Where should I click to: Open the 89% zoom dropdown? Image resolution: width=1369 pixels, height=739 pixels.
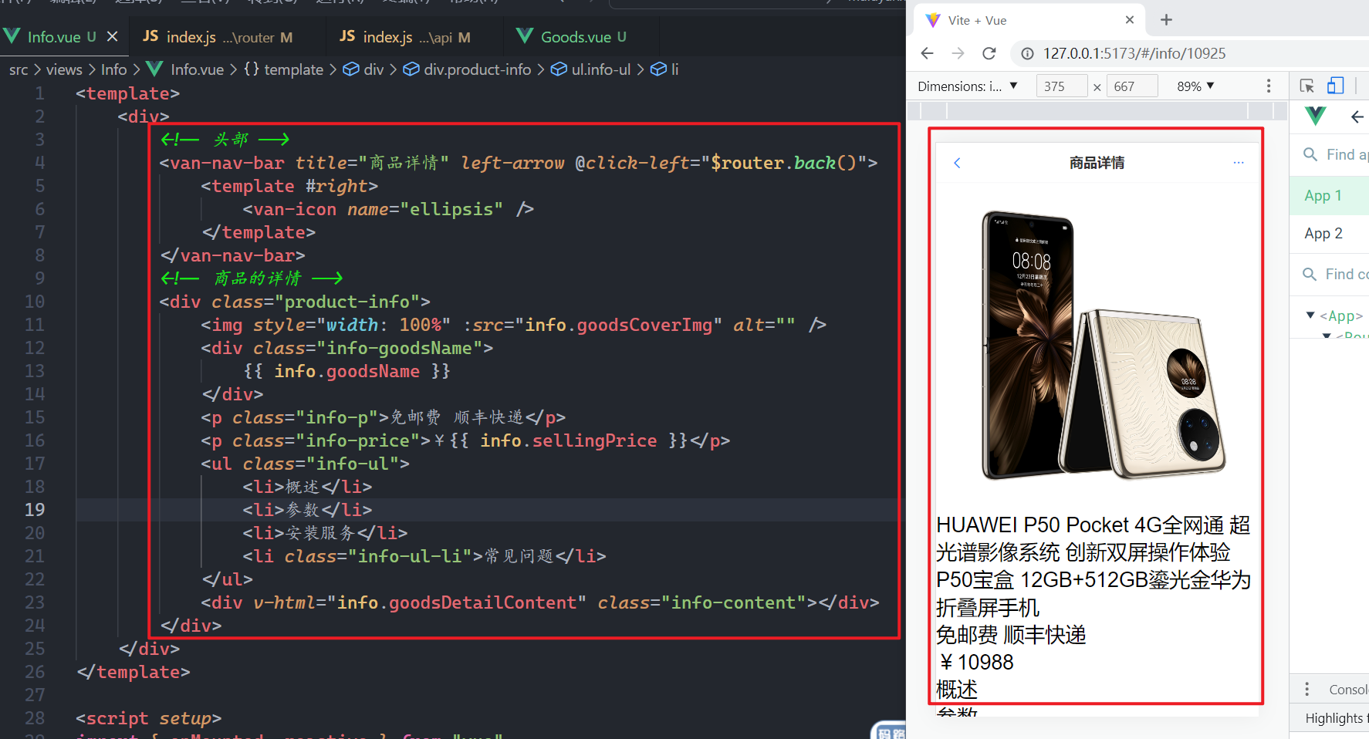(x=1195, y=86)
